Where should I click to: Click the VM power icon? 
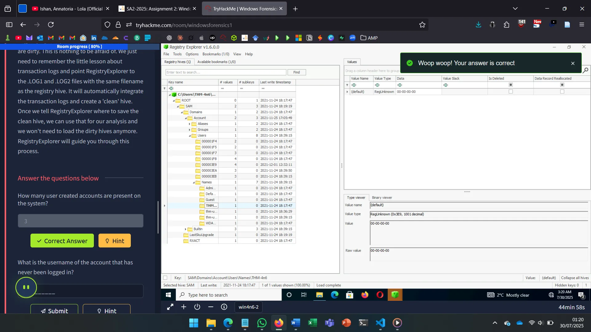197,307
